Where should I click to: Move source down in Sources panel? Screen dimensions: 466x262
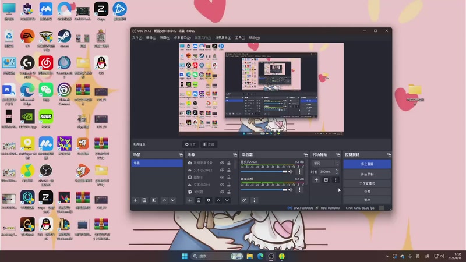227,200
